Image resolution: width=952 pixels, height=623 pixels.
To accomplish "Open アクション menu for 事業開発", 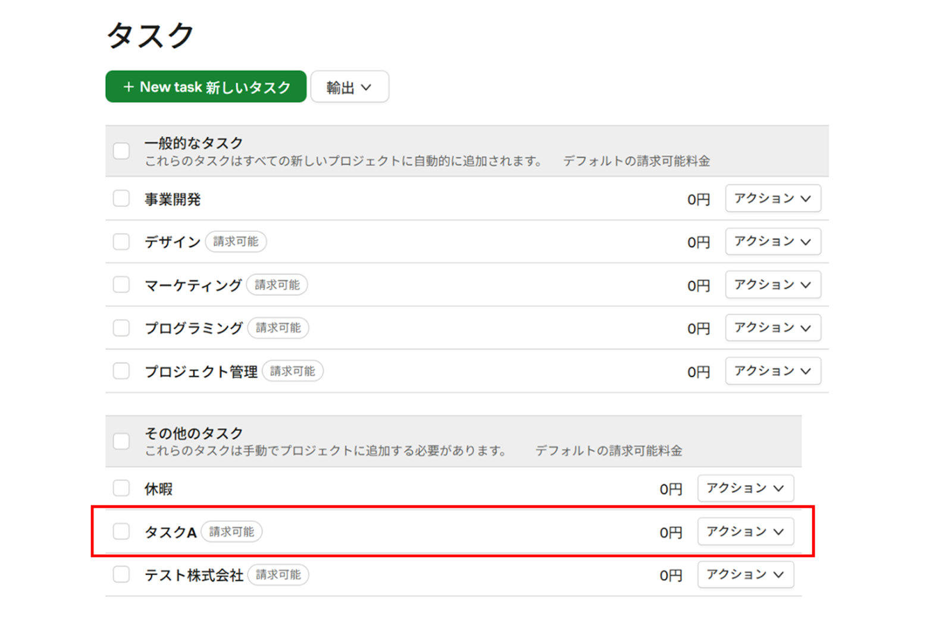I will click(772, 199).
